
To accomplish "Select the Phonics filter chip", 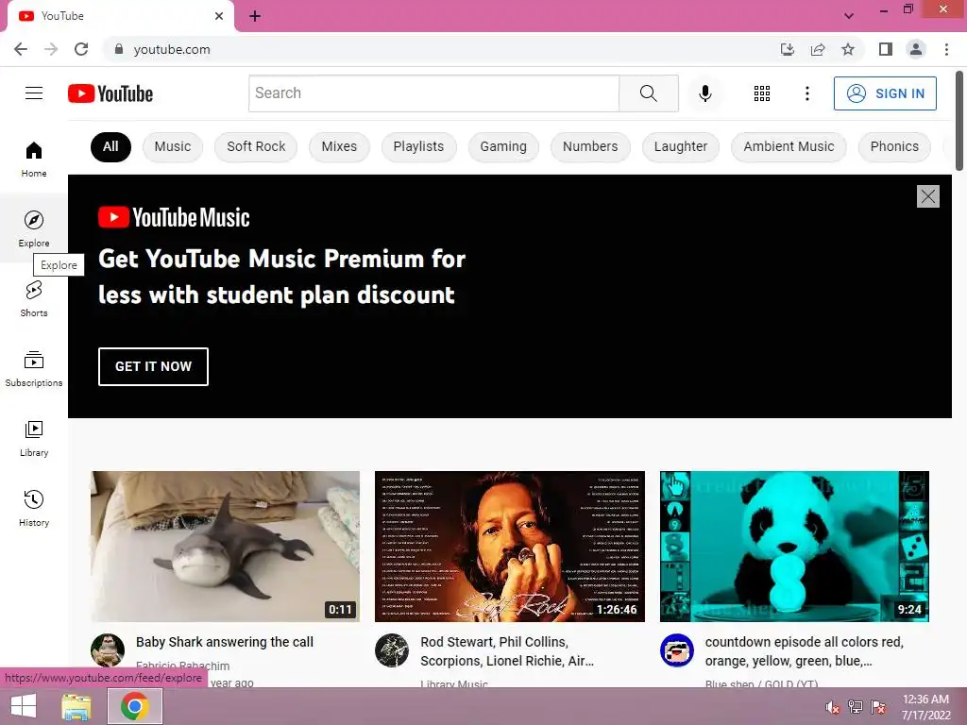I will click(894, 146).
